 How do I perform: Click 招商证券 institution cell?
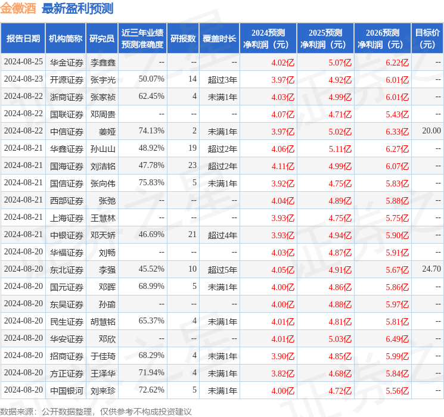tap(67, 356)
